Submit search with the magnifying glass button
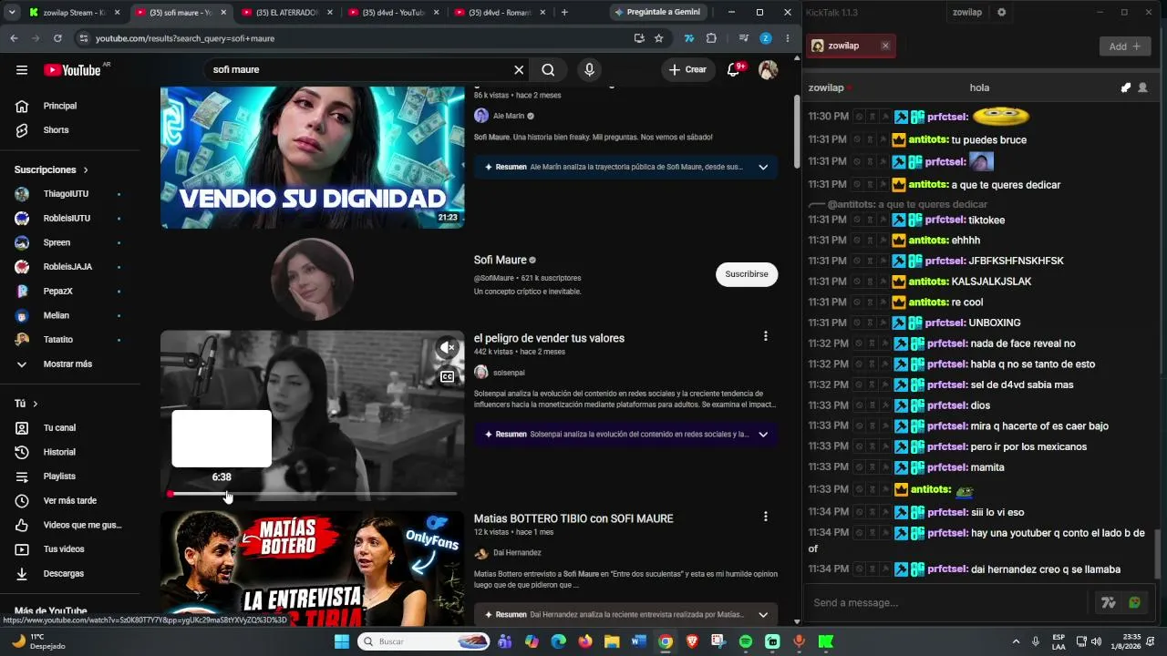 point(548,70)
